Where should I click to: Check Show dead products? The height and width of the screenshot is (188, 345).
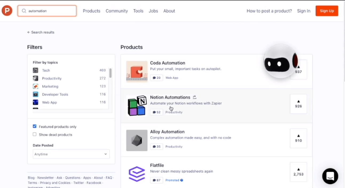click(34, 134)
